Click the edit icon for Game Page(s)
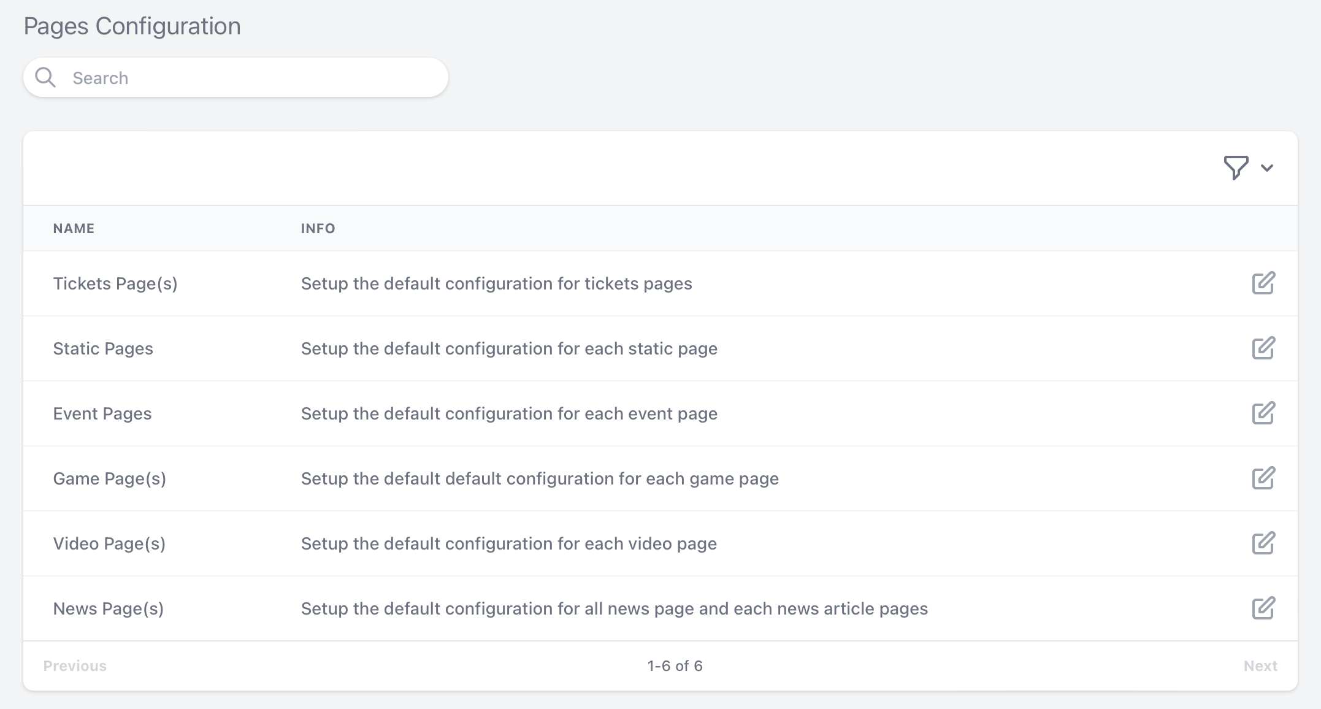This screenshot has width=1321, height=709. [x=1263, y=478]
